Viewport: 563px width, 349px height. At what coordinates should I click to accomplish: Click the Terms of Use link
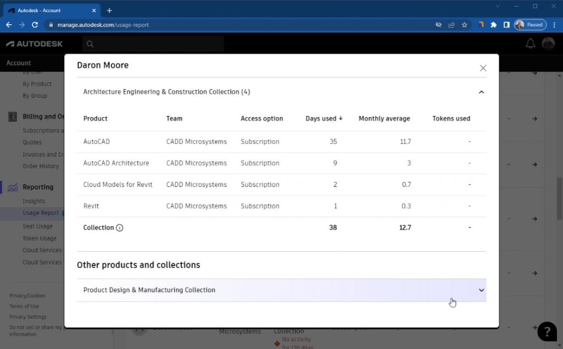(24, 306)
